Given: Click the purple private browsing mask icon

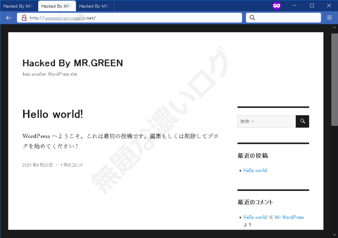Looking at the screenshot, I should [x=276, y=6].
